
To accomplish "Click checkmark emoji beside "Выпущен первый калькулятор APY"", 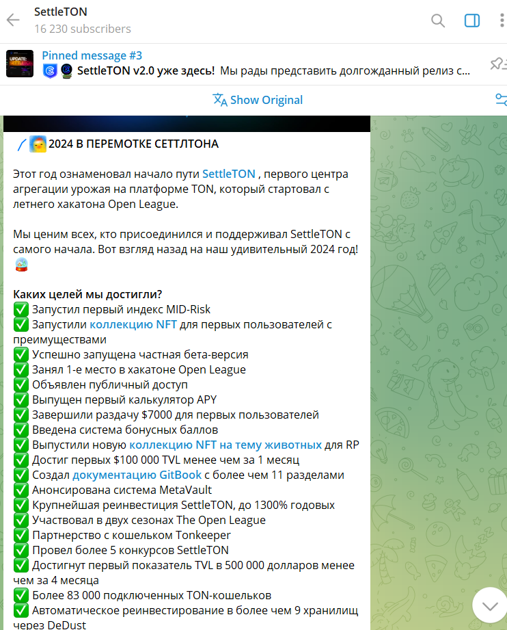I will click(21, 399).
